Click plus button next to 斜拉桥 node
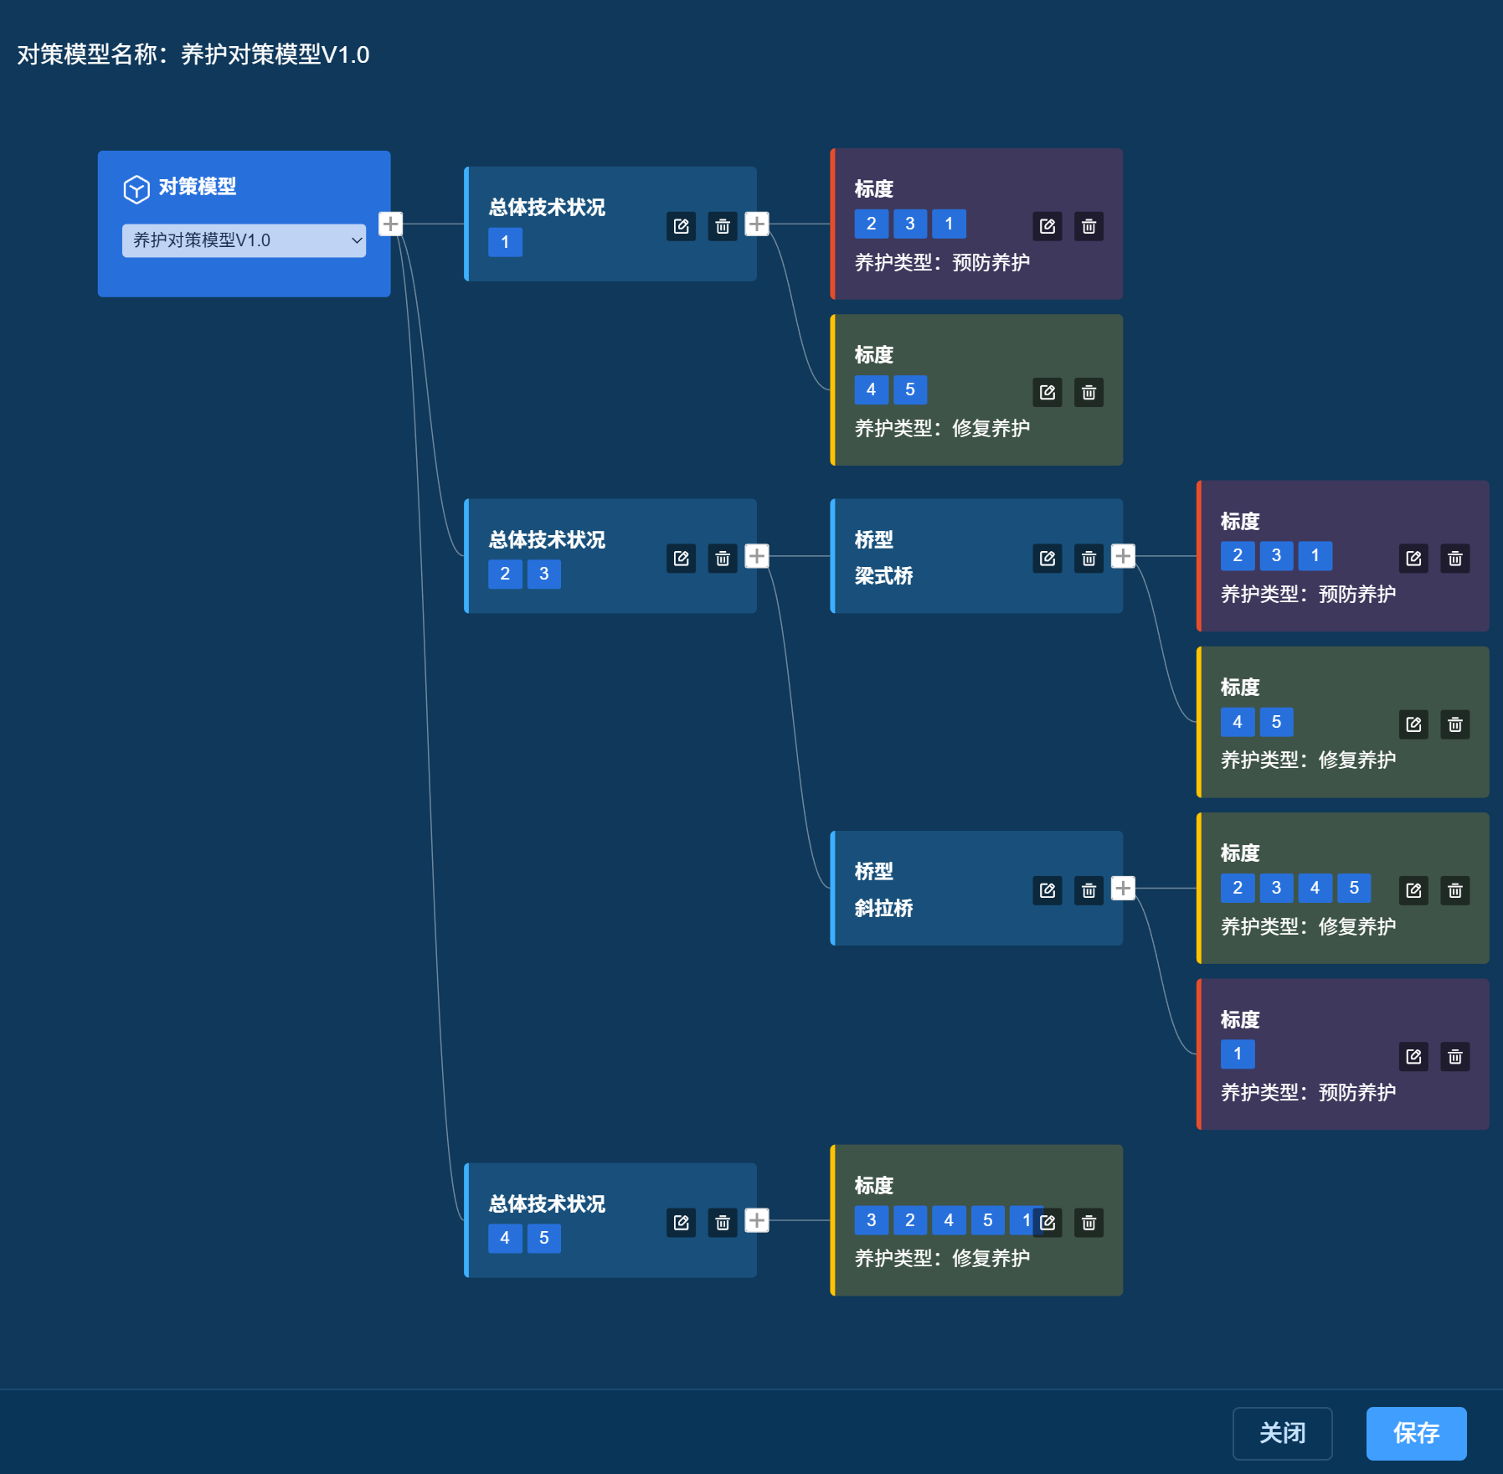Screen dimensions: 1503x1474 1123,888
